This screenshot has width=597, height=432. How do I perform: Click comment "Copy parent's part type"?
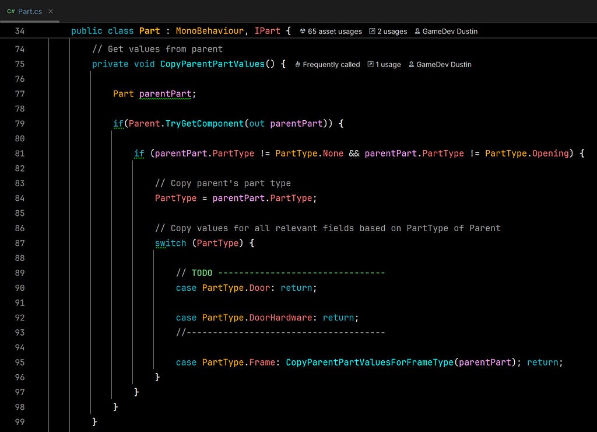tap(223, 183)
